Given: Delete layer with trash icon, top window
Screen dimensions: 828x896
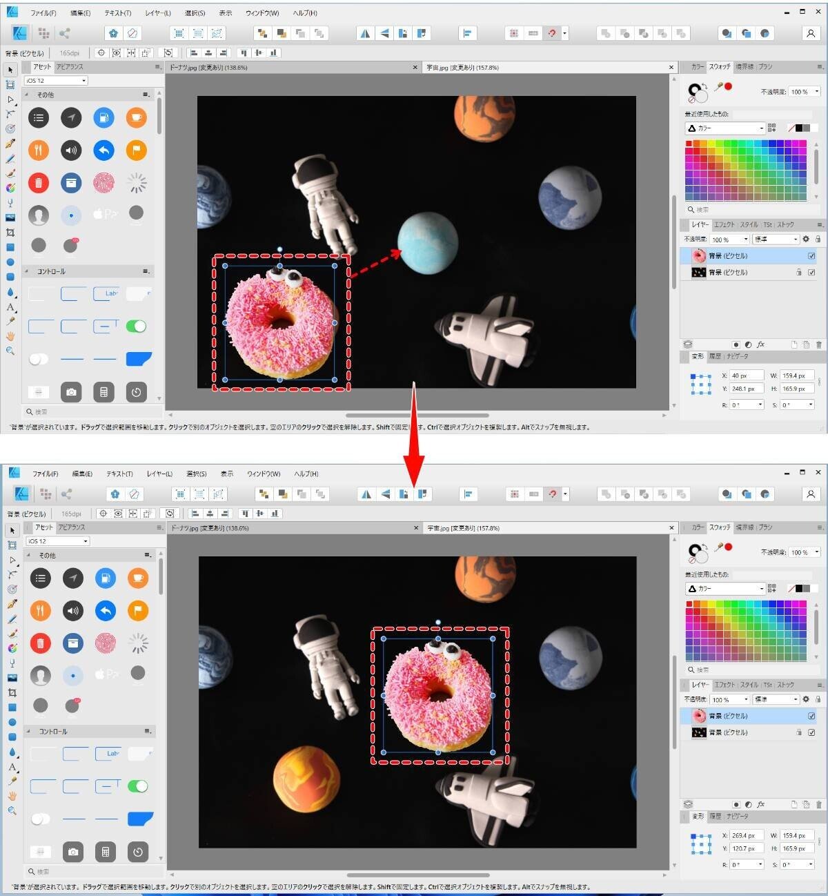Looking at the screenshot, I should tap(819, 344).
